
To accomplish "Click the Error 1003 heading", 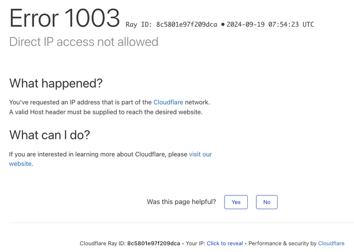I will (64, 19).
